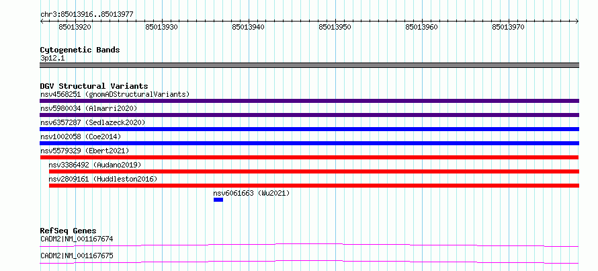Viewport: 598px width, 271px height.
Task: Open the DGV Structural Variants track heading
Action: click(94, 86)
